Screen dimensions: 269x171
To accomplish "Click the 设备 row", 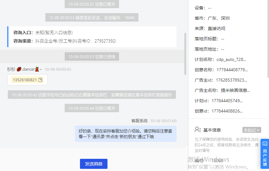I will [x=203, y=8].
